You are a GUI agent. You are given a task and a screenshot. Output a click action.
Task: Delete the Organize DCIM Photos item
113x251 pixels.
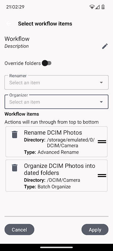click(x=14, y=168)
